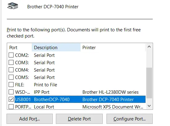
Task: Tick the COM4 port checkbox
Action: (11, 70)
